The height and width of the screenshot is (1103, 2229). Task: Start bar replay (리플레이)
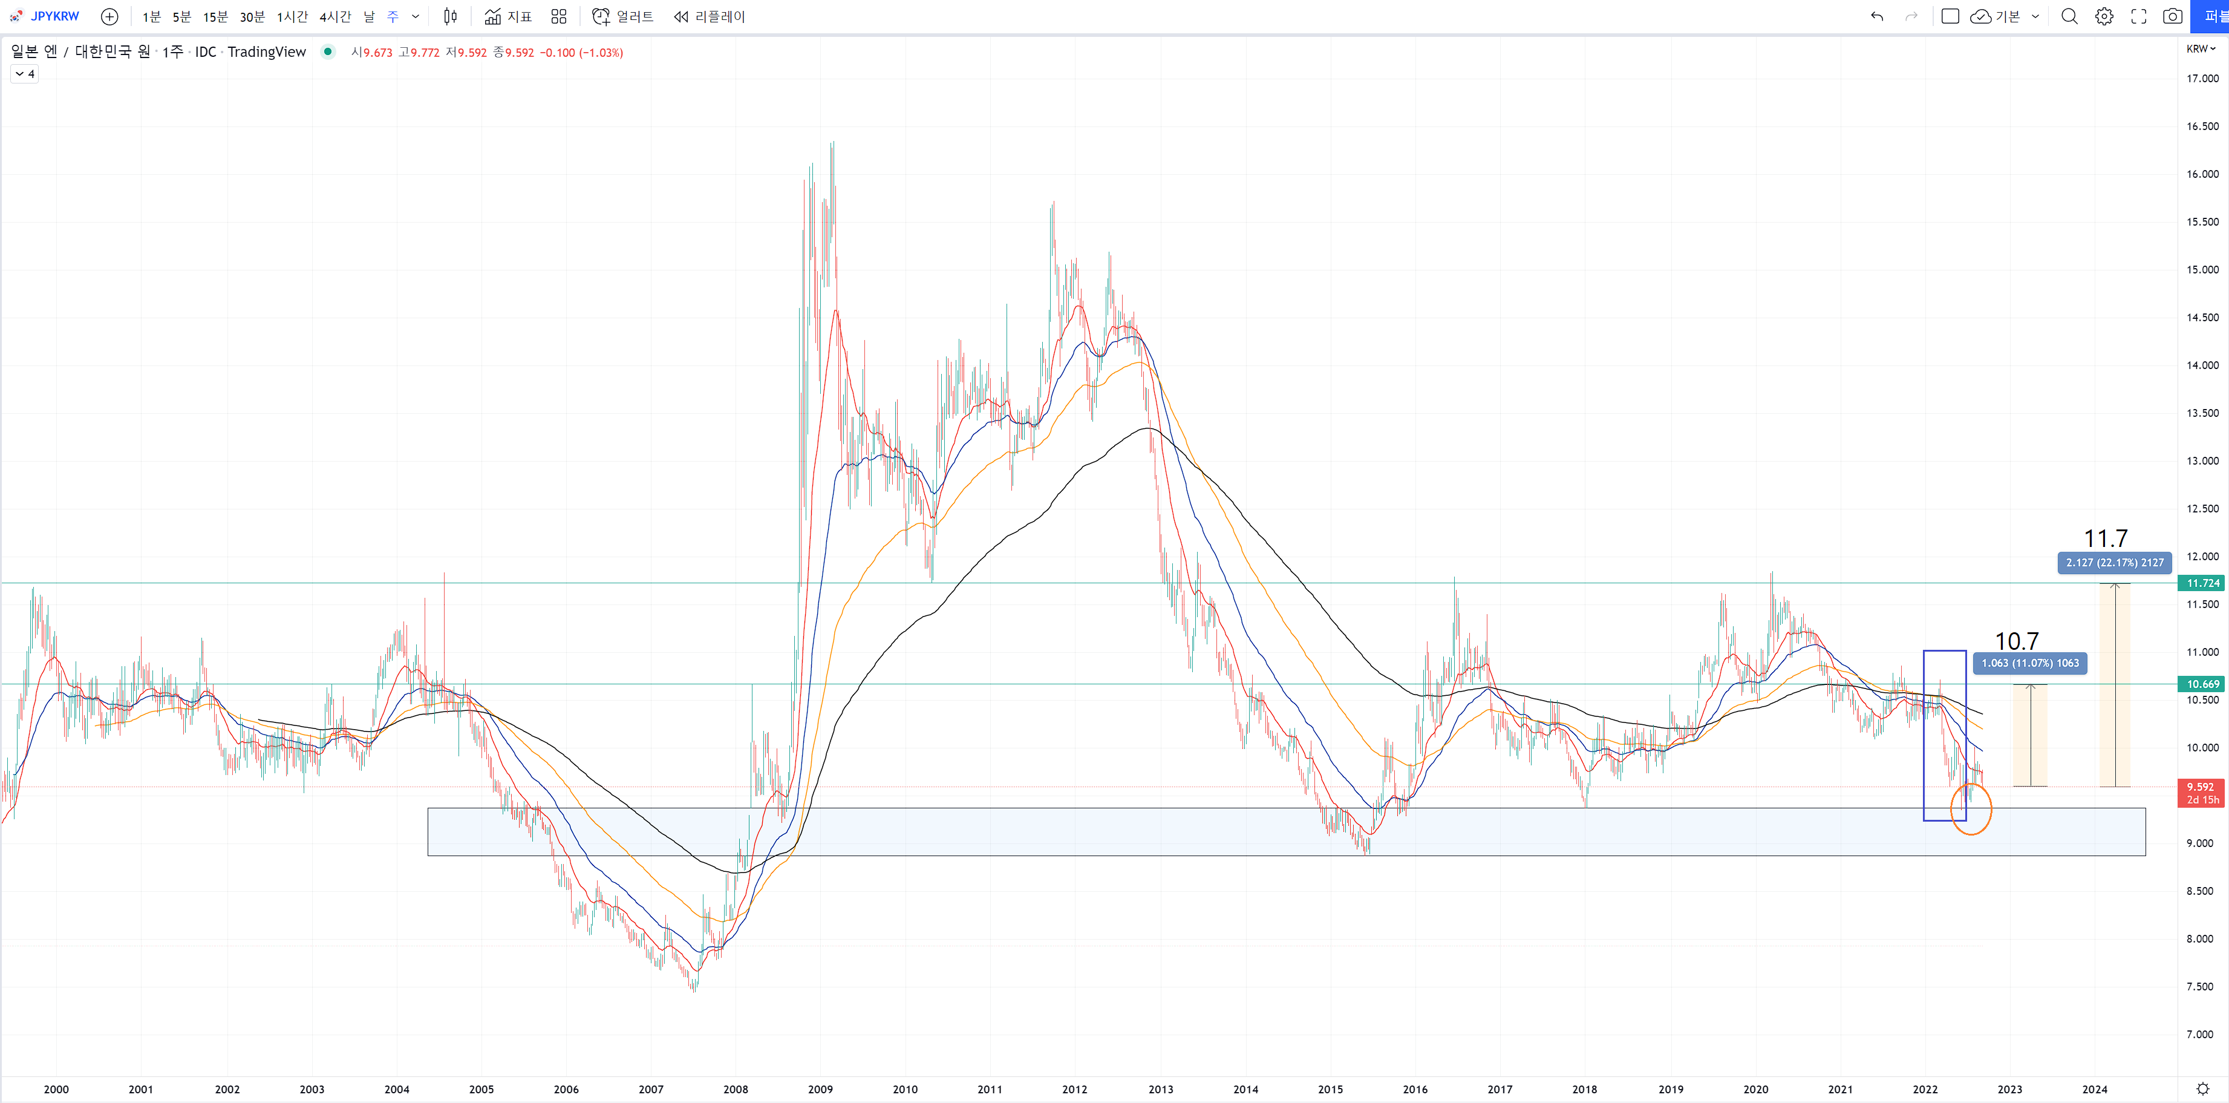pos(710,16)
